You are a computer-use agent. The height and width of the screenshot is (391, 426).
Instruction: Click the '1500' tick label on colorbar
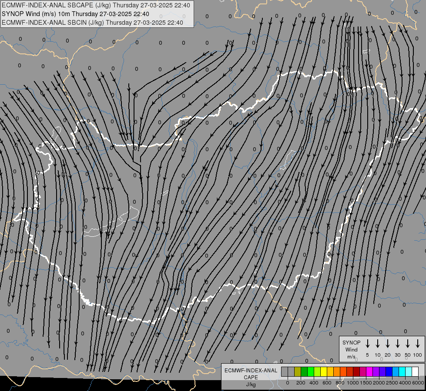[366, 383]
